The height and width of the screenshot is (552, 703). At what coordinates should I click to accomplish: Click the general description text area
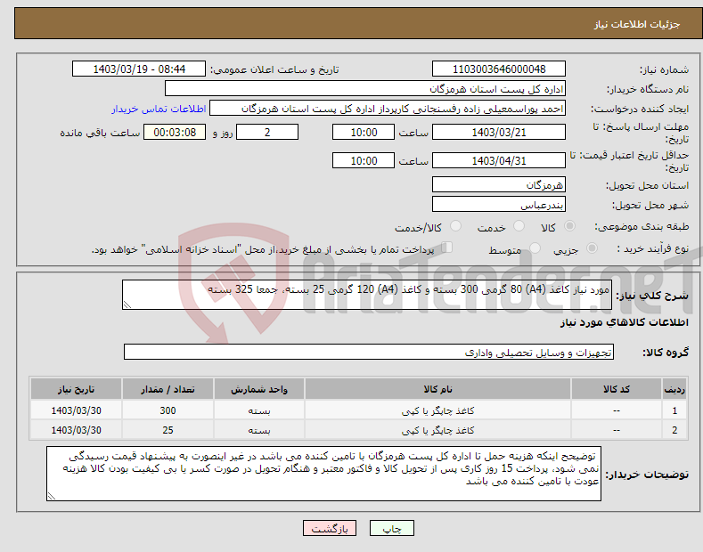click(x=367, y=295)
